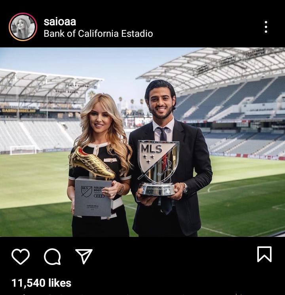
Task: Tap the man's dark necktie
Action: (x=163, y=134)
